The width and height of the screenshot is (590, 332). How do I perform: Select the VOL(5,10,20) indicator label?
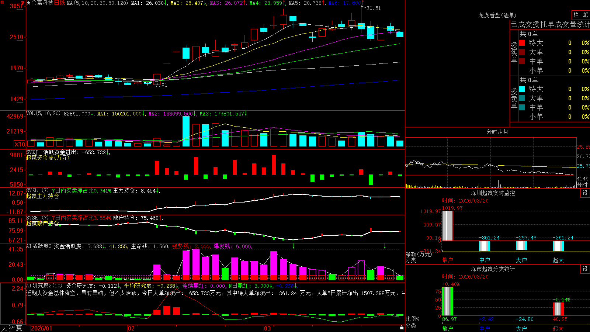pyautogui.click(x=43, y=114)
